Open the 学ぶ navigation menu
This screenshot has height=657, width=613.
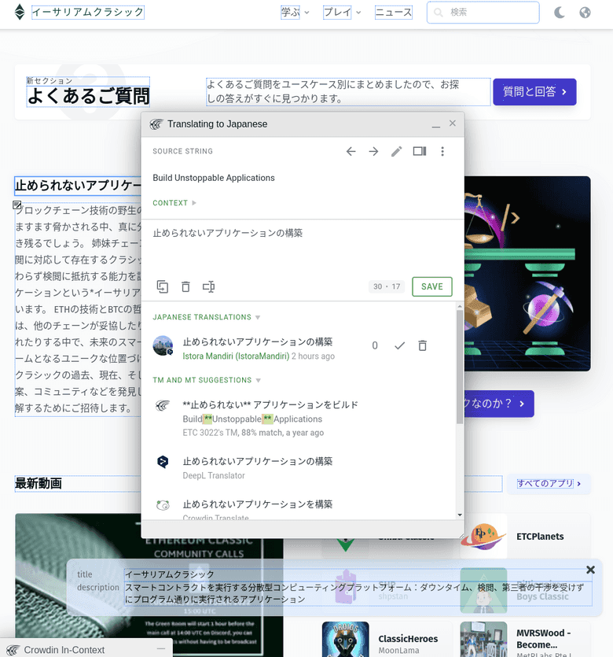(x=295, y=13)
